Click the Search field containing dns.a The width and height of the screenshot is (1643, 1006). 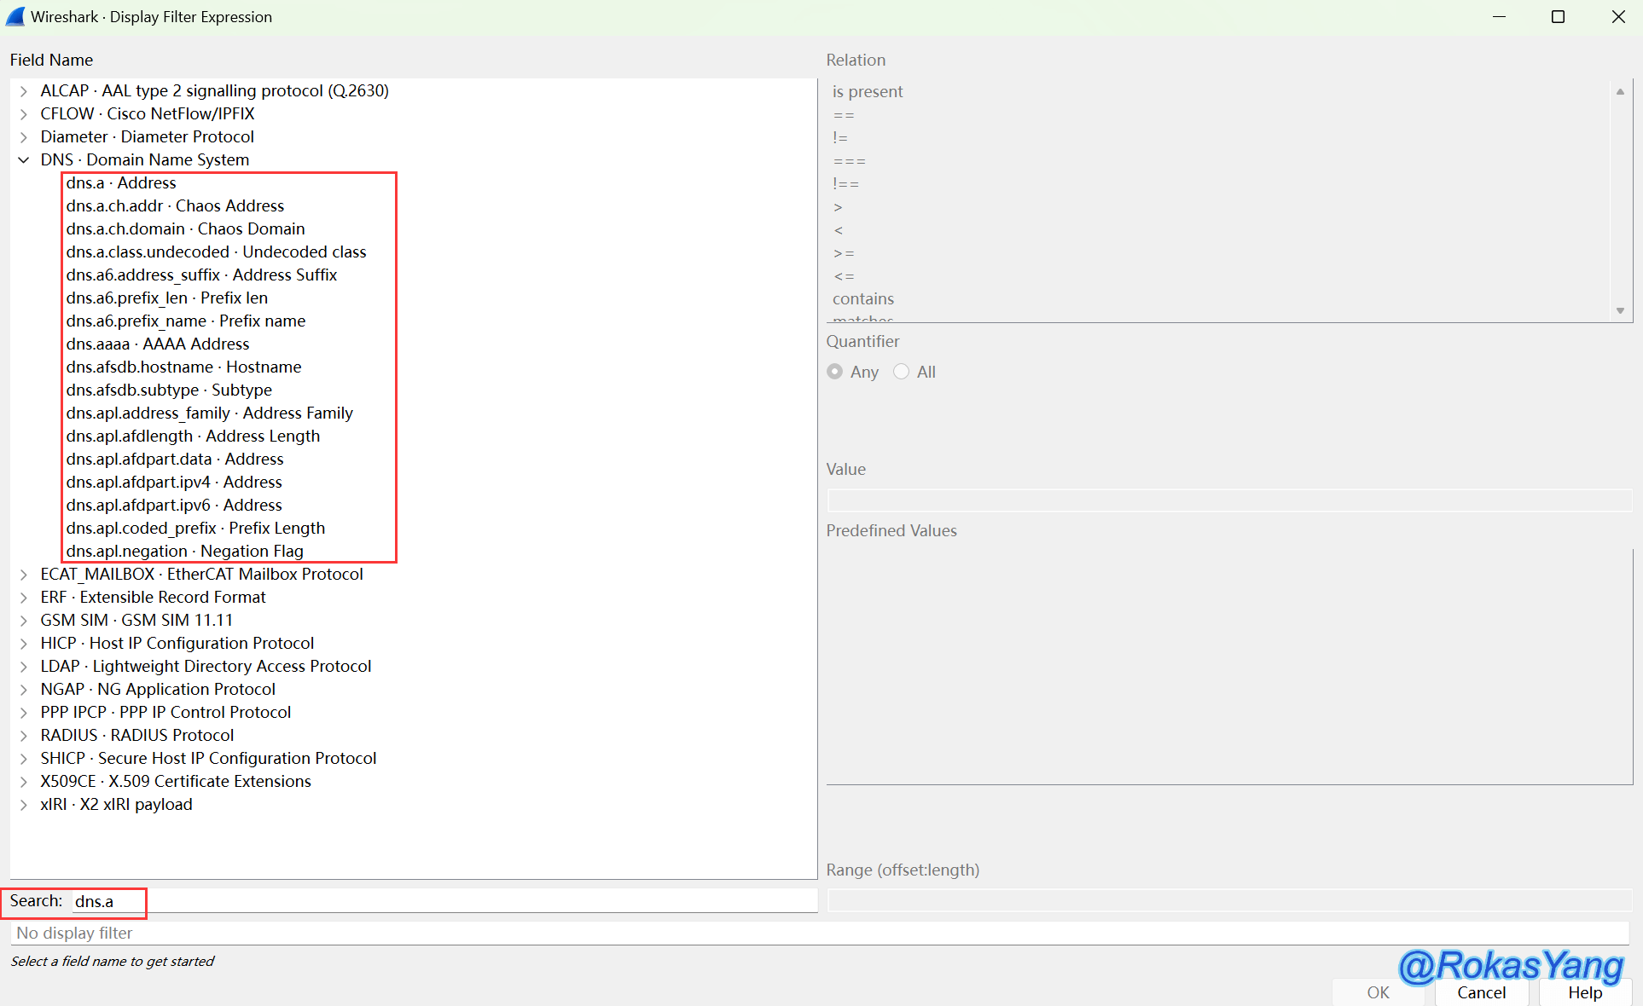pyautogui.click(x=444, y=901)
